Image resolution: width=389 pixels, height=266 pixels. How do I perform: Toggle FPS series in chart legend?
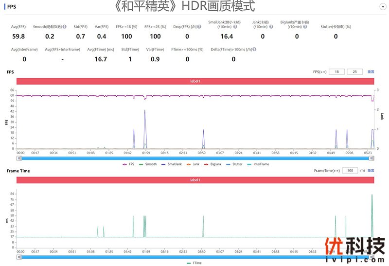coord(128,164)
